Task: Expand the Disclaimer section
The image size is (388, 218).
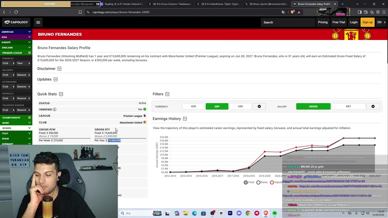Action: click(x=59, y=69)
